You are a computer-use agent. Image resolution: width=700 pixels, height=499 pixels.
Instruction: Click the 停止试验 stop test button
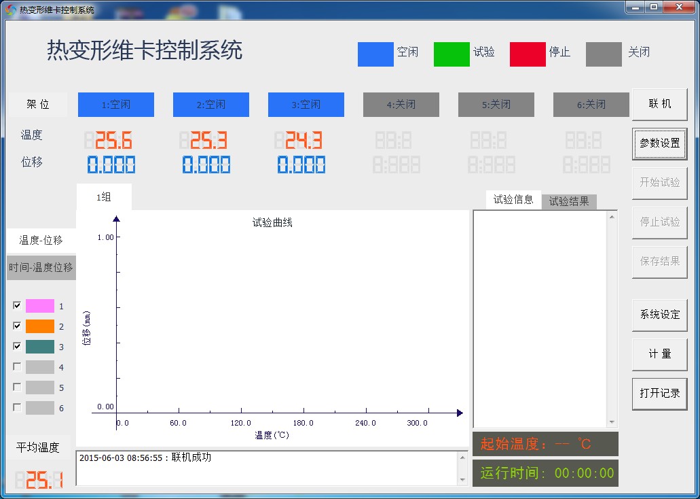(x=659, y=222)
